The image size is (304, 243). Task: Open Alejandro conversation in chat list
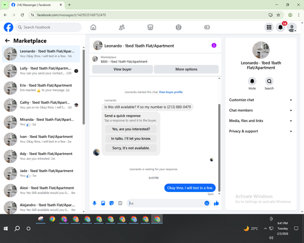point(41,207)
